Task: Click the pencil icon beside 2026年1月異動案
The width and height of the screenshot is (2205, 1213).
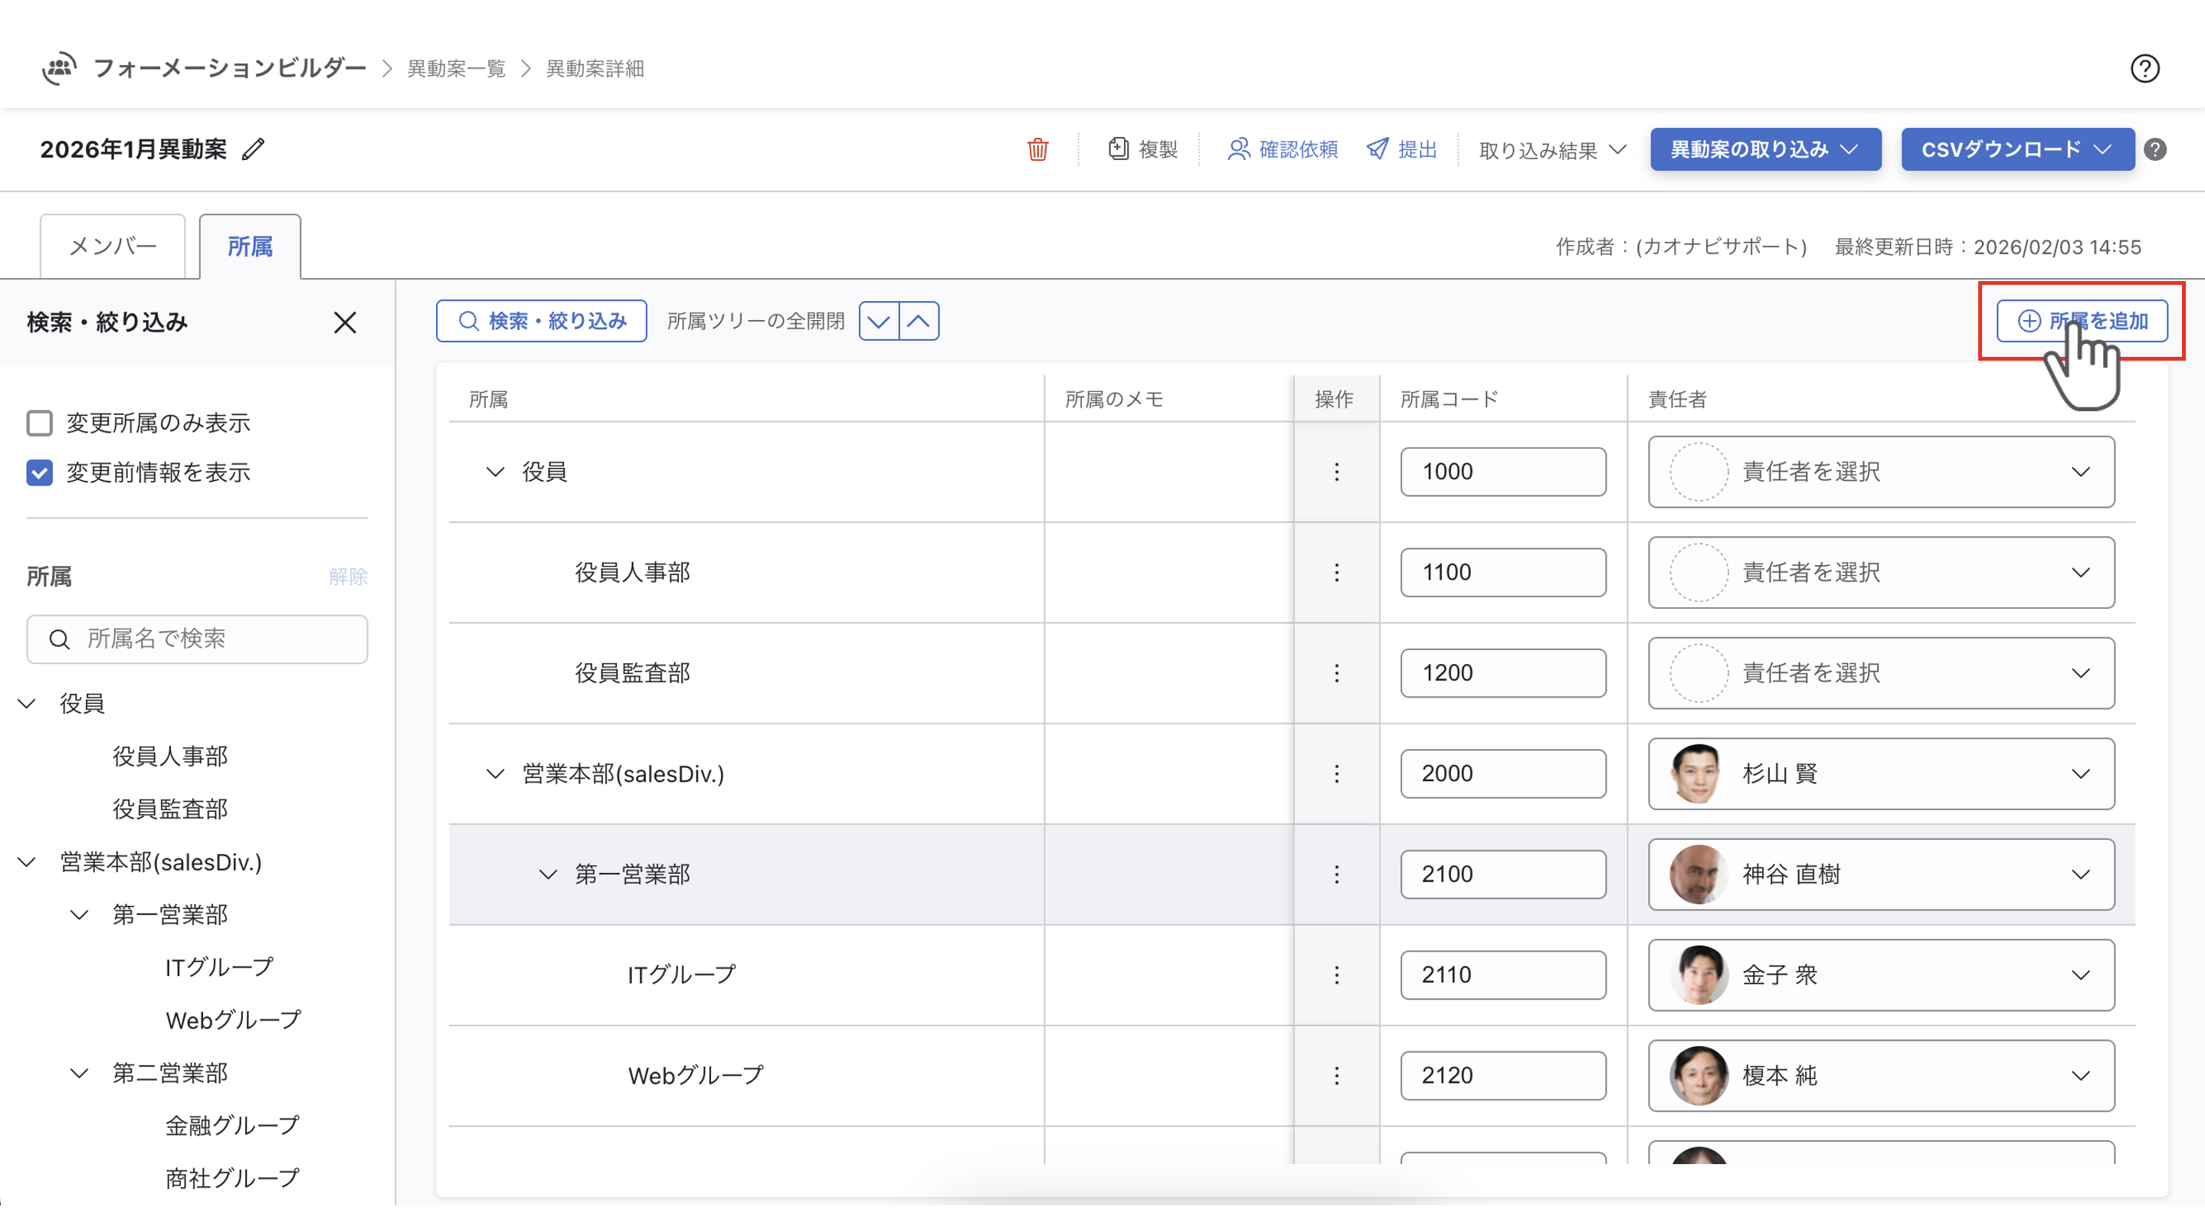Action: tap(254, 149)
